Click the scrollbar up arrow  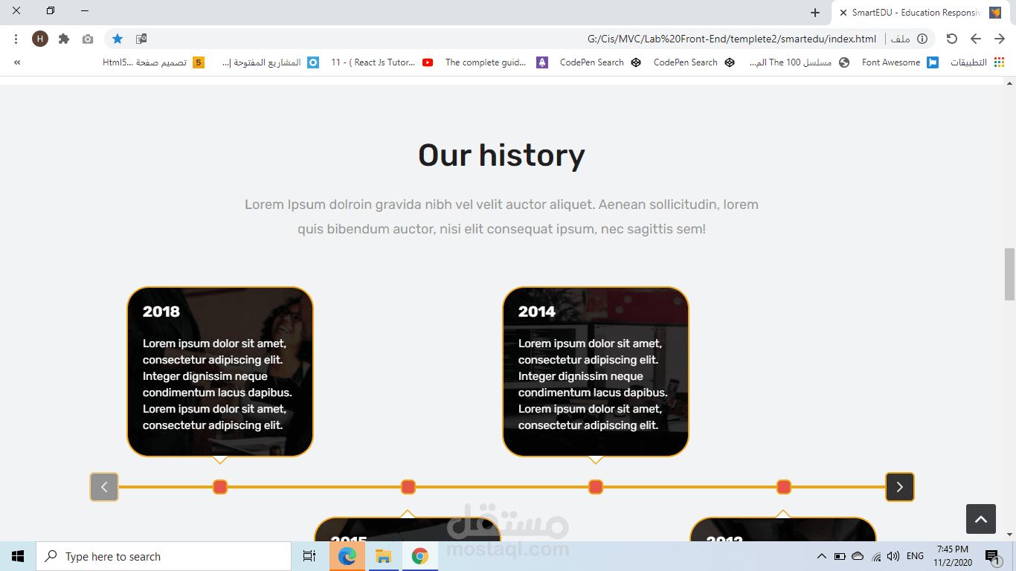coord(1009,82)
